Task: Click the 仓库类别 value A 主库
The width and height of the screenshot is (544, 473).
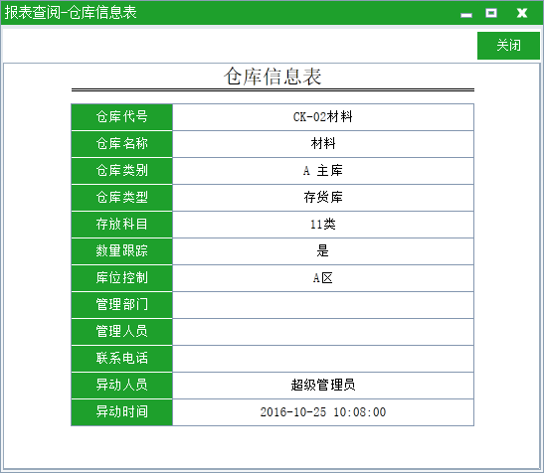Action: click(x=323, y=171)
